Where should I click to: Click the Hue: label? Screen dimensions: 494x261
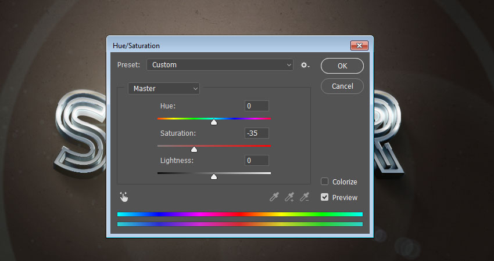pos(168,106)
